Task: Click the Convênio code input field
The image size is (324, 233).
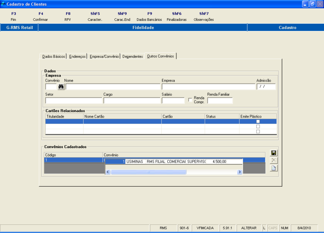Action: pos(51,87)
